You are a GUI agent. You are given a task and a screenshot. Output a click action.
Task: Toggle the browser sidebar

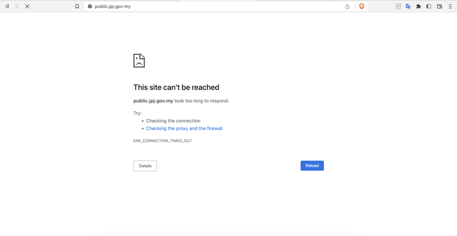(429, 6)
